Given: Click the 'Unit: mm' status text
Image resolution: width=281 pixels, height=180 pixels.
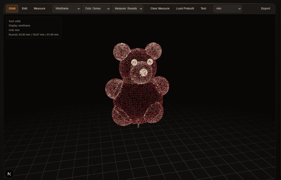Looking at the screenshot, I should point(14,30).
